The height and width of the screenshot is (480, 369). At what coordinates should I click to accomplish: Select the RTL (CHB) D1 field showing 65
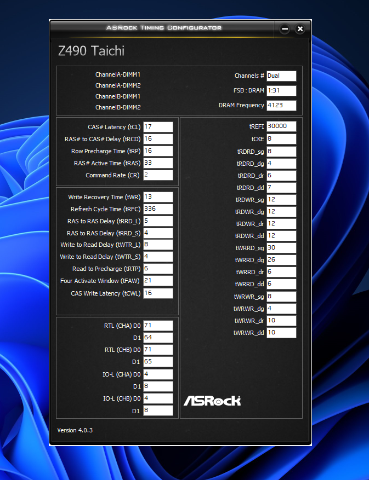click(158, 362)
